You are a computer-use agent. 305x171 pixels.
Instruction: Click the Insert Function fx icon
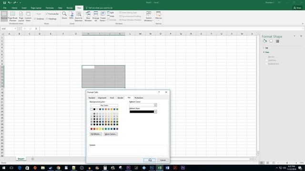(36, 28)
